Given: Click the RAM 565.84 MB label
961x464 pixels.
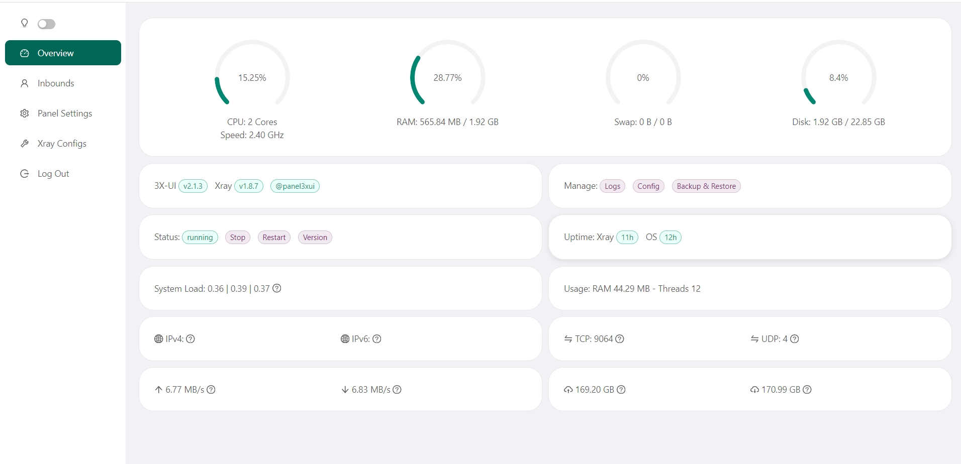Looking at the screenshot, I should click(x=448, y=122).
